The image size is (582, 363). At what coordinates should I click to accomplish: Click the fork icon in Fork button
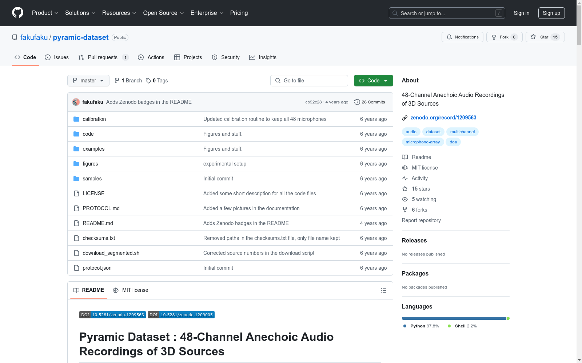point(494,37)
